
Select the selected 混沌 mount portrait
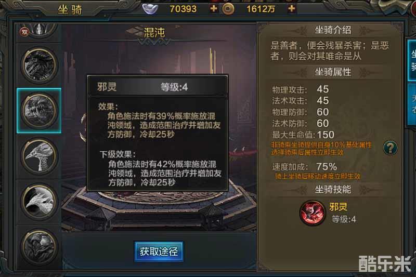click(40, 111)
